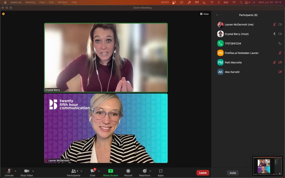The height and width of the screenshot is (178, 285).
Task: Click the red Leave button
Action: tap(203, 173)
